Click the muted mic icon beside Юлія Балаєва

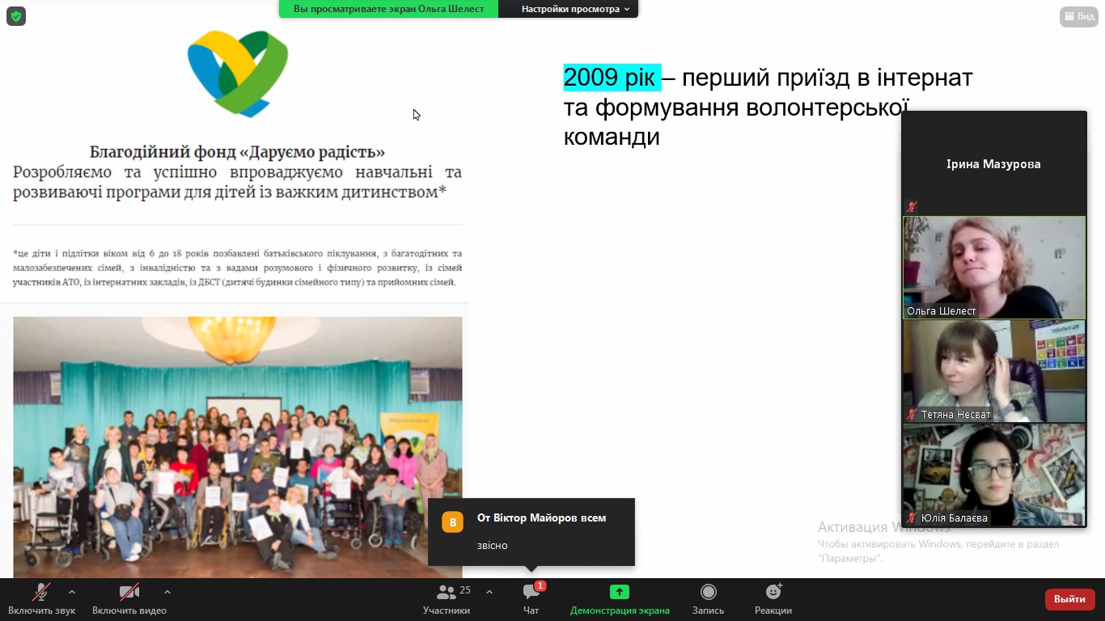point(912,518)
